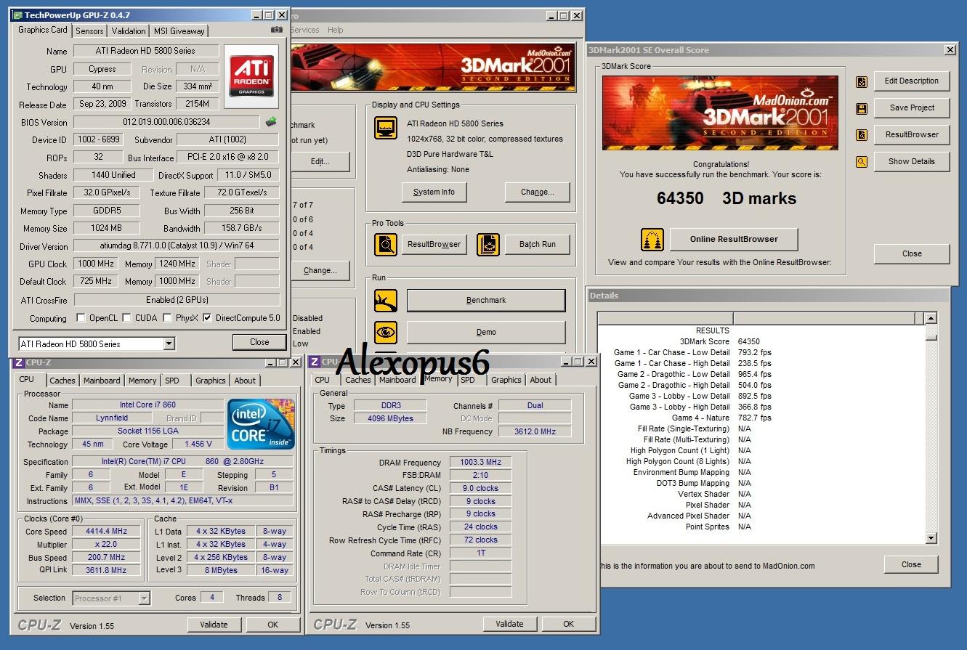Click the GPU-Z title bar icon
The height and width of the screenshot is (650, 967).
[x=17, y=15]
